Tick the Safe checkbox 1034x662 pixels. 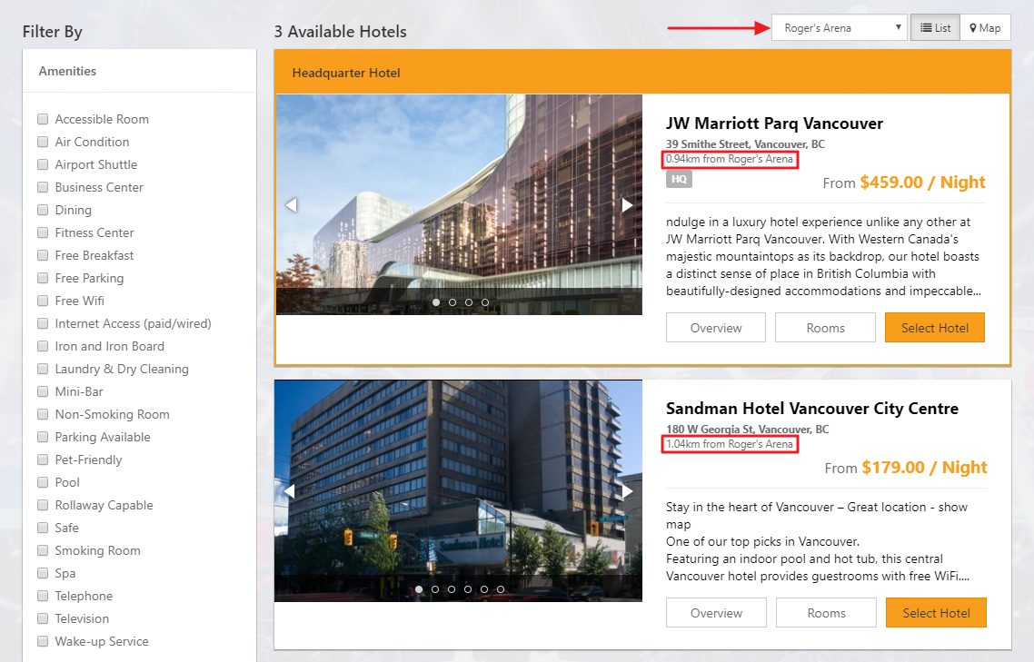pos(43,529)
